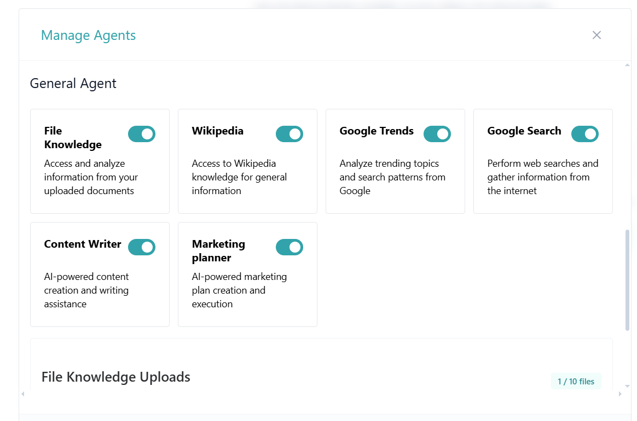Click the General Agent section heading
The height and width of the screenshot is (421, 637).
73,84
